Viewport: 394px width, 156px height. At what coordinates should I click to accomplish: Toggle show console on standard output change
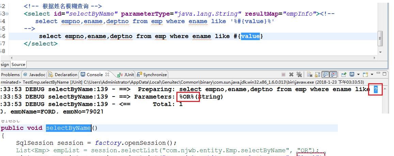(325, 74)
